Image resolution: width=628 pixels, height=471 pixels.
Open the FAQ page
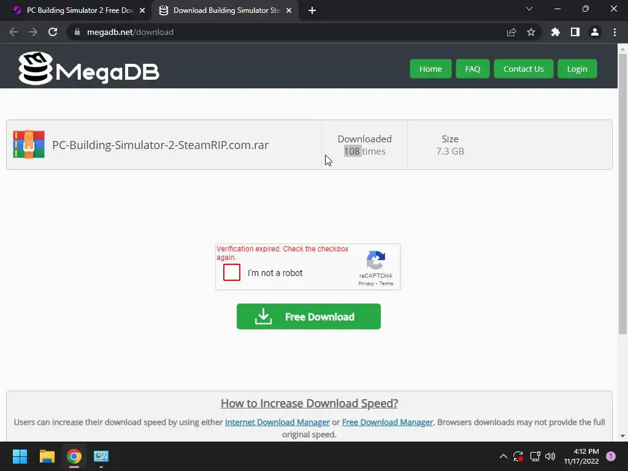pyautogui.click(x=473, y=69)
